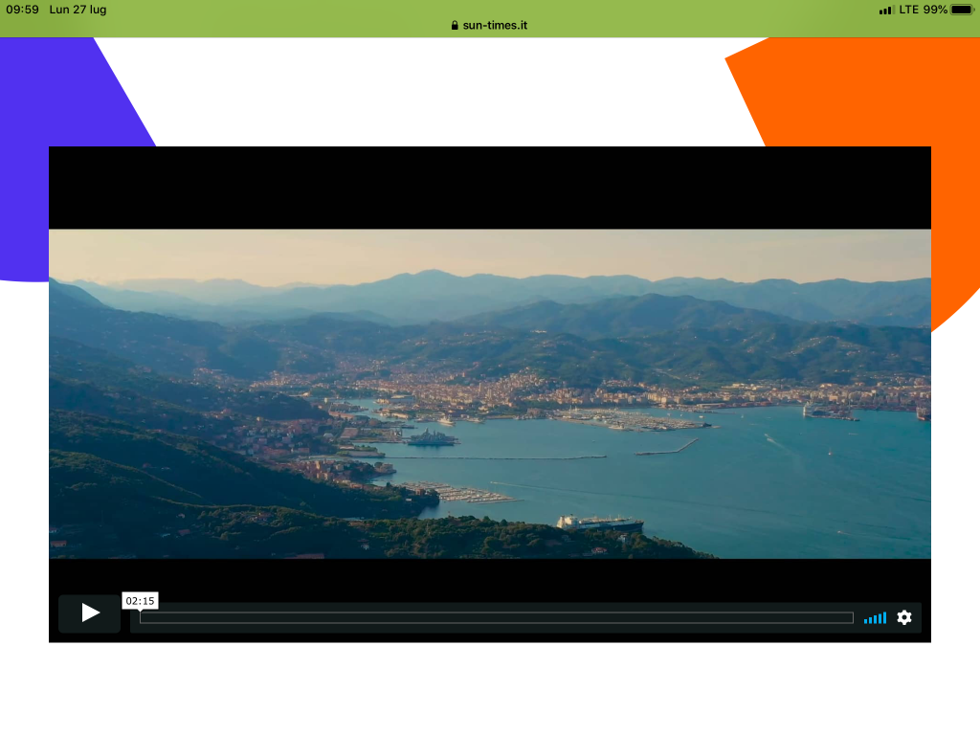Tap the LTE network indicator
This screenshot has width=980, height=735.
[908, 10]
